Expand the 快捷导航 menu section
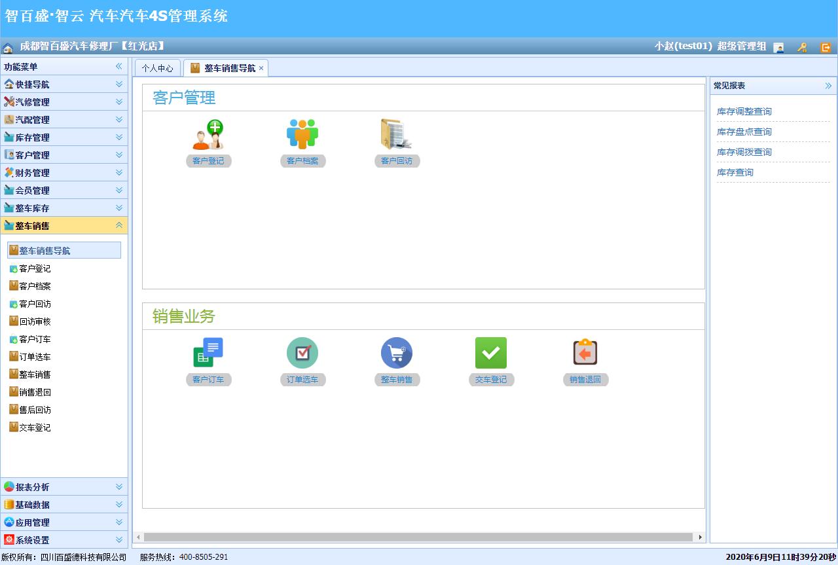The image size is (838, 565). click(119, 84)
